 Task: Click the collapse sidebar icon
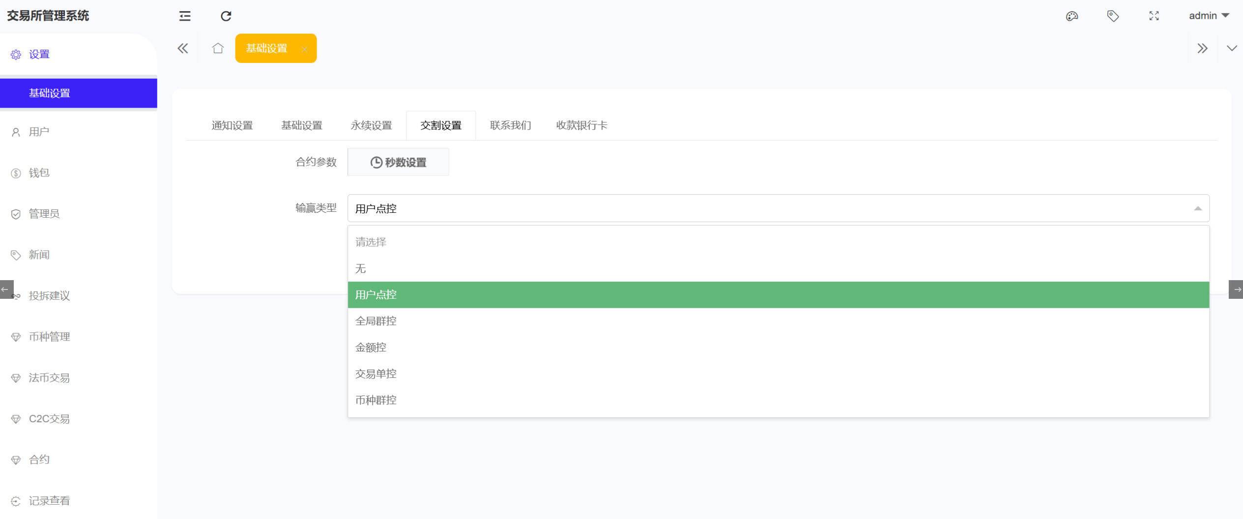[x=184, y=16]
